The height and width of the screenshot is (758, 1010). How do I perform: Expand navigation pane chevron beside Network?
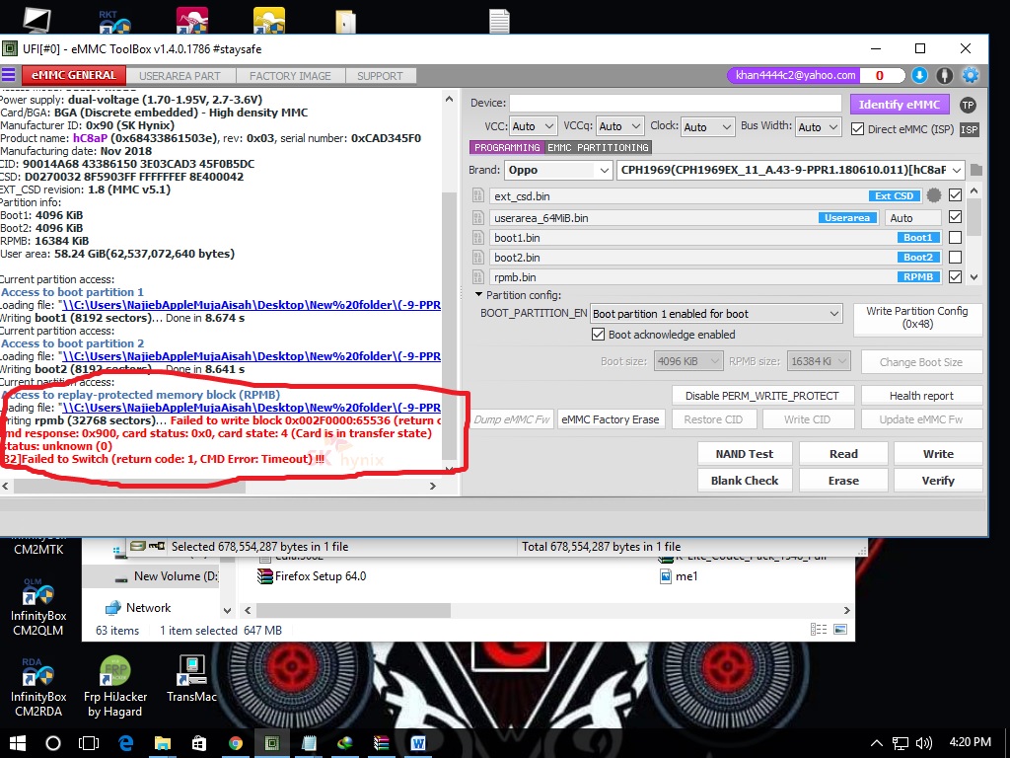[x=227, y=610]
